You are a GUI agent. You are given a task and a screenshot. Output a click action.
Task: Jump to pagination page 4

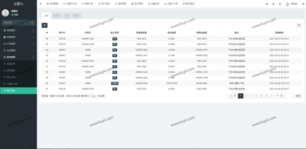tap(256, 96)
